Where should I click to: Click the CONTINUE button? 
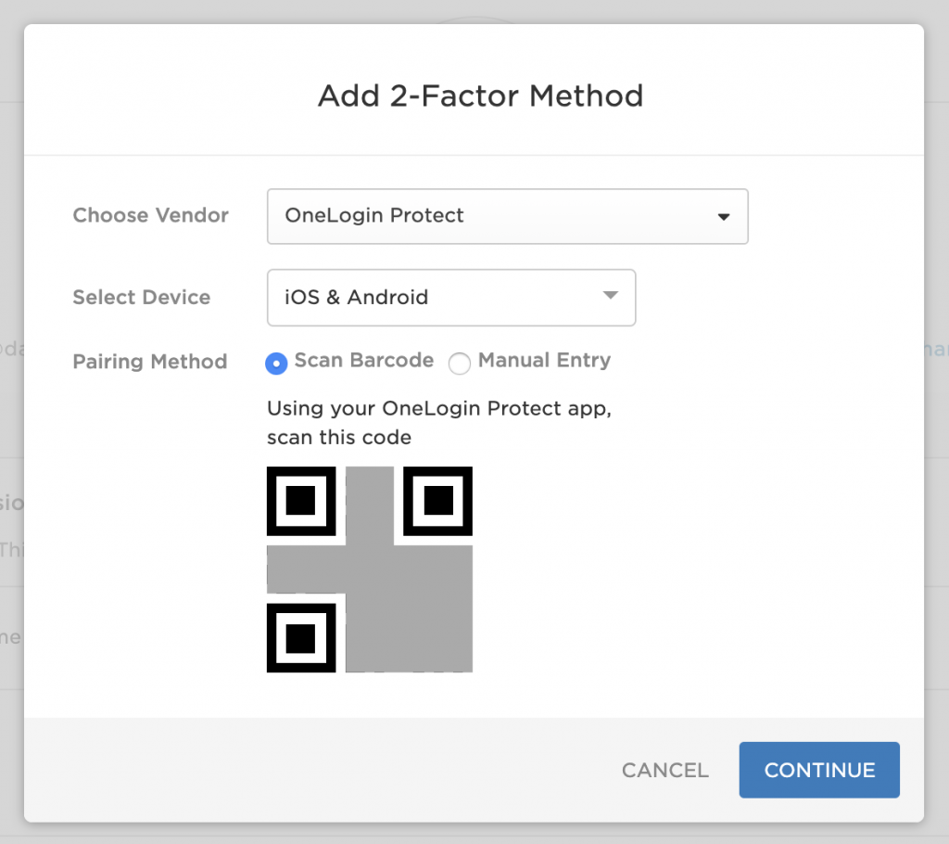tap(819, 770)
